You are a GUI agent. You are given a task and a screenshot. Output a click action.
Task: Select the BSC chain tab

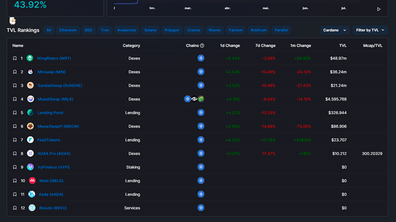coord(88,30)
